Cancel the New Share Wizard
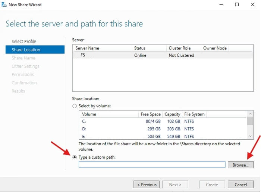The width and height of the screenshot is (261, 192). click(x=241, y=185)
